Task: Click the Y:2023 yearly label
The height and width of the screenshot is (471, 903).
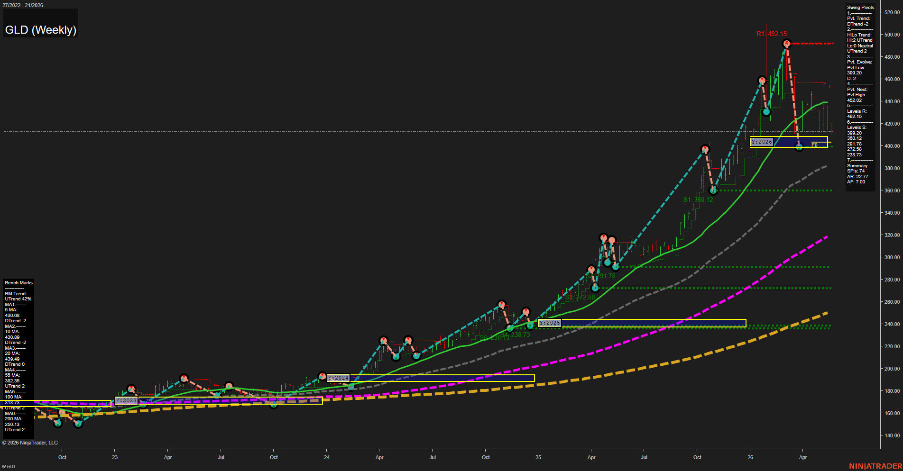Action: click(x=126, y=400)
